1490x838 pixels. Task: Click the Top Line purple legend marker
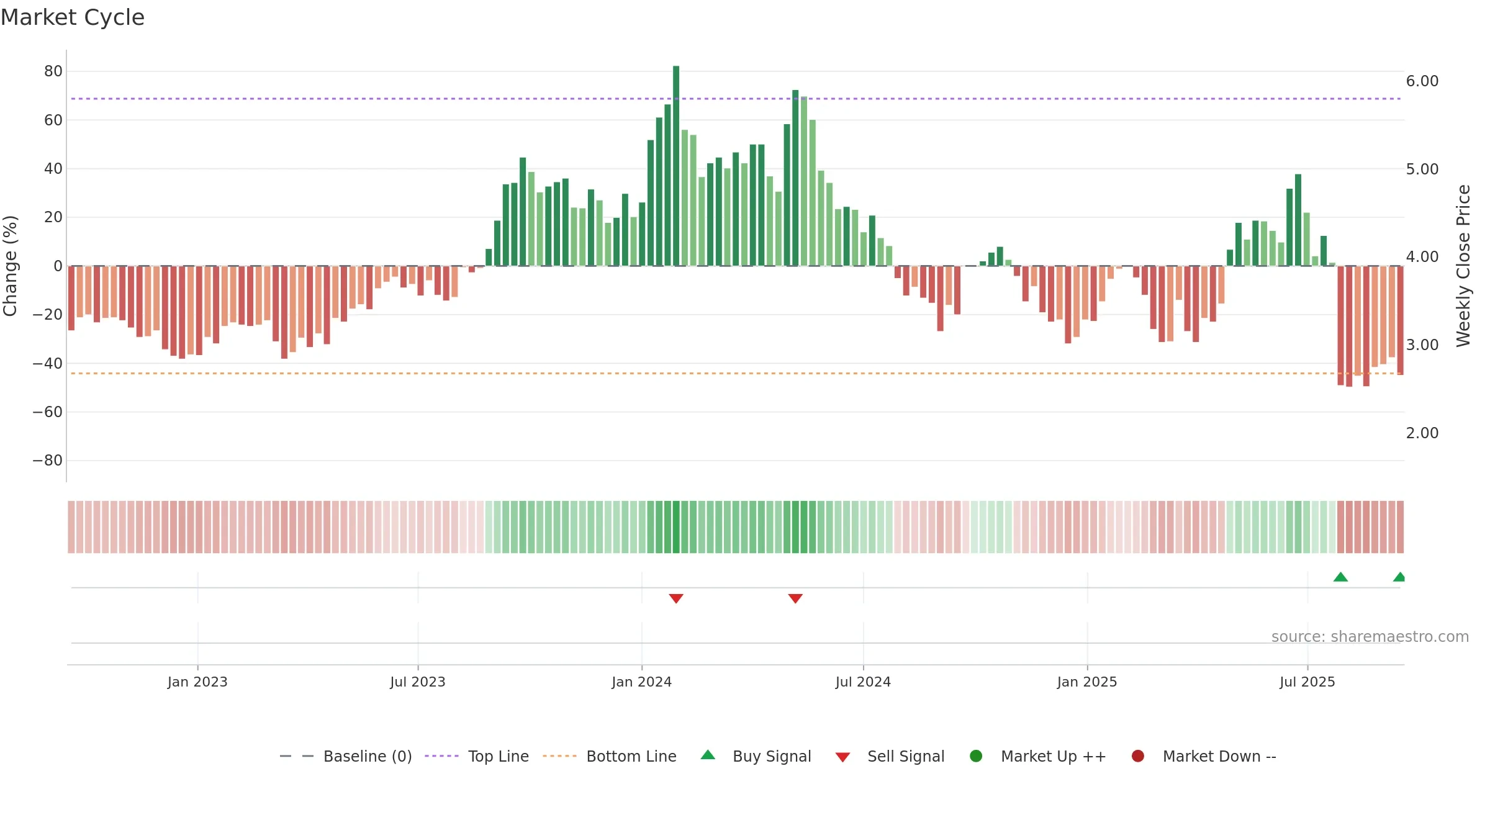[x=442, y=756]
